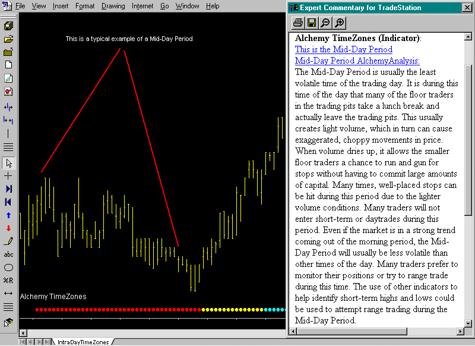475x346 pixels.
Task: Open the Drawing menu
Action: (x=113, y=6)
